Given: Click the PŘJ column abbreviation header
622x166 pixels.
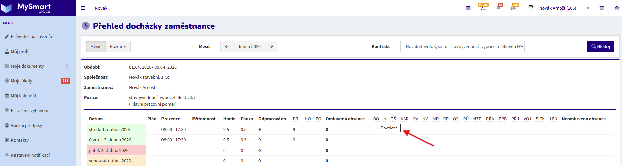Looking at the screenshot, I should tap(515, 119).
